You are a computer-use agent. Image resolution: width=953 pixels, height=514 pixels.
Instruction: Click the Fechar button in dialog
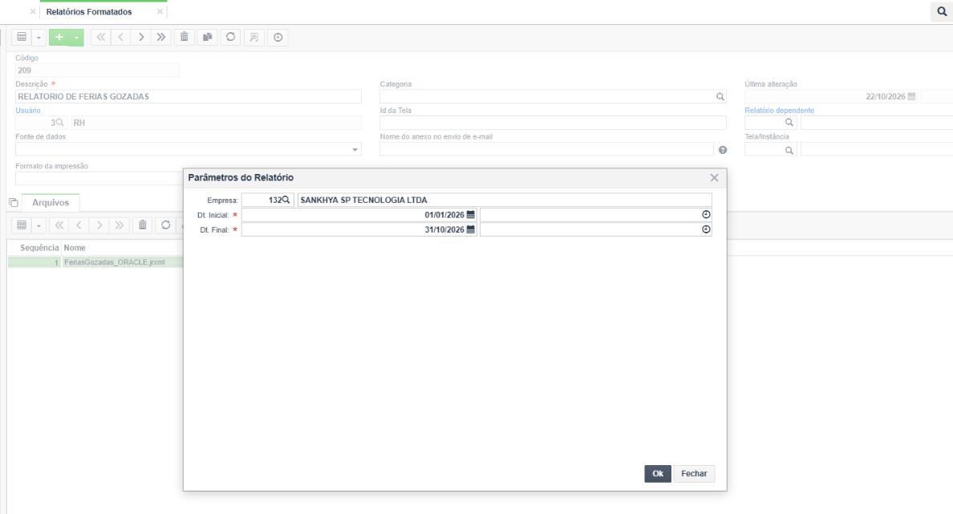coord(694,474)
